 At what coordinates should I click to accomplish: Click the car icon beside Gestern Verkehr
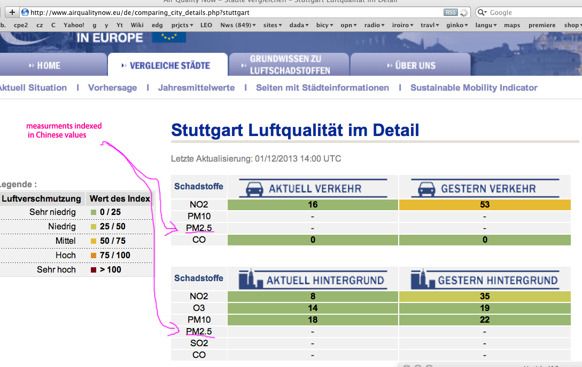[x=426, y=189]
